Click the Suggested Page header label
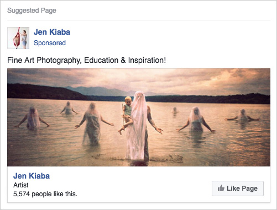Image resolution: width=277 pixels, height=210 pixels. coord(32,10)
